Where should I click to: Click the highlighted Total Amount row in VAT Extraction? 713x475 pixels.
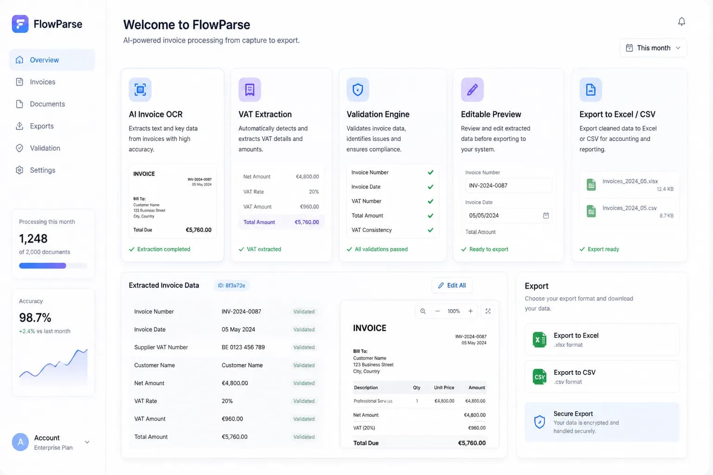pyautogui.click(x=281, y=222)
